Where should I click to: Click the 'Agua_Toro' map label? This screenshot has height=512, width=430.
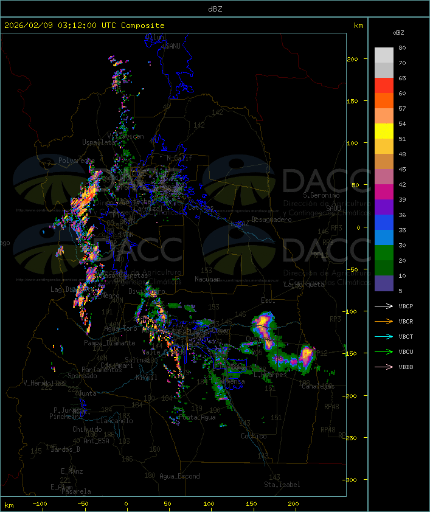click(x=120, y=329)
